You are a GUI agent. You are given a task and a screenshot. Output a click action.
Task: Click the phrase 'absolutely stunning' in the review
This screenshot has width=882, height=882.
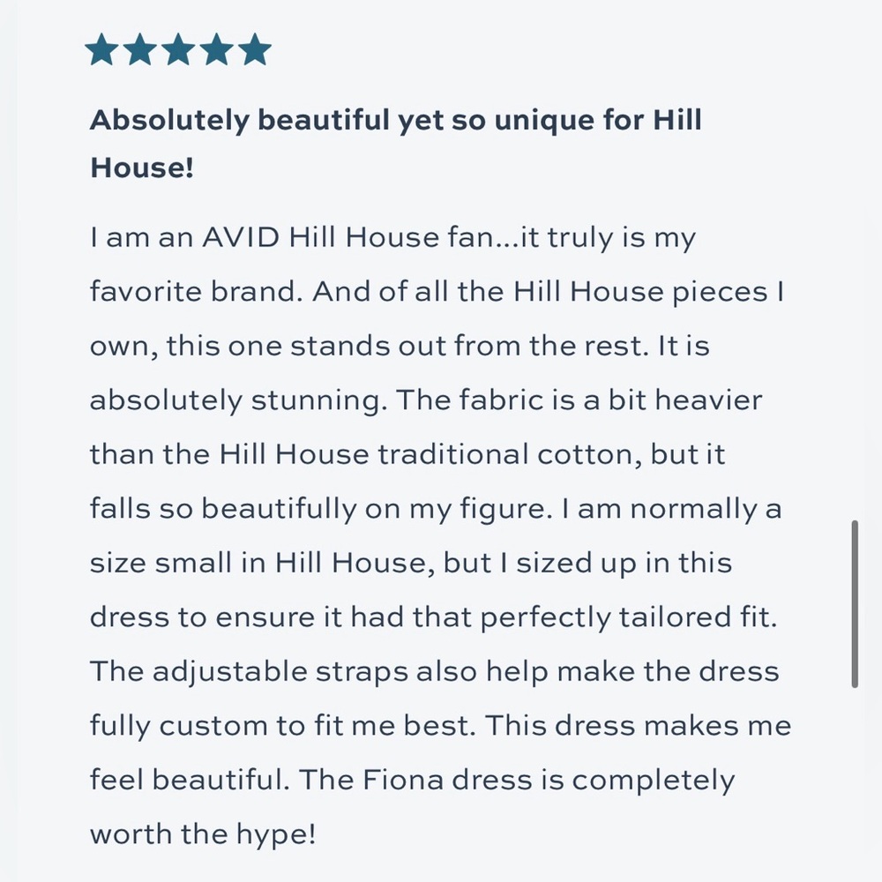(x=235, y=401)
